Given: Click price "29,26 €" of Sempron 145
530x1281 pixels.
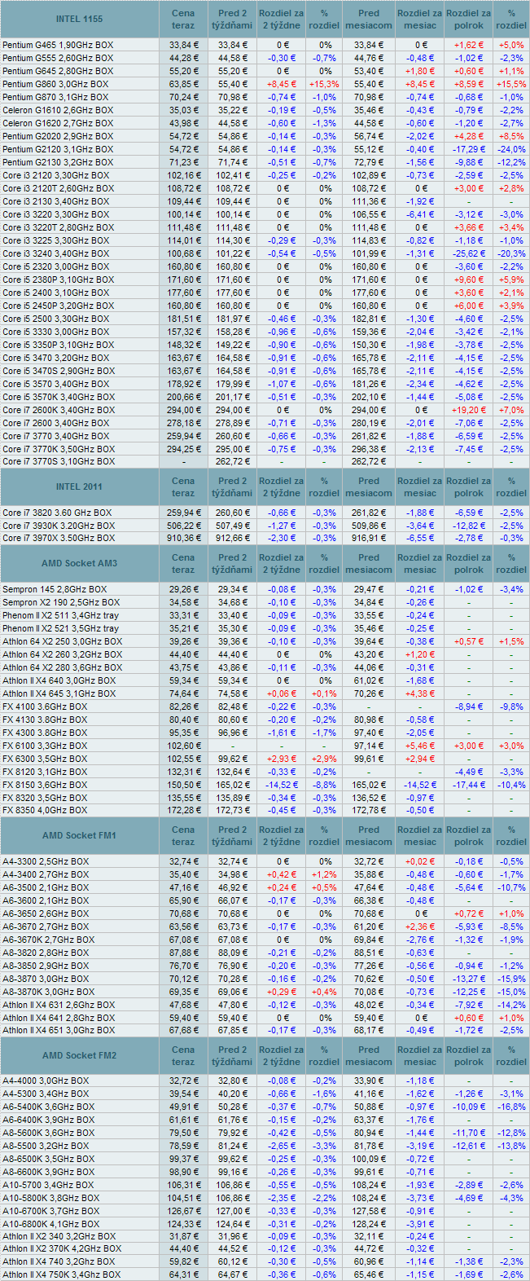Looking at the screenshot, I should pyautogui.click(x=183, y=589).
